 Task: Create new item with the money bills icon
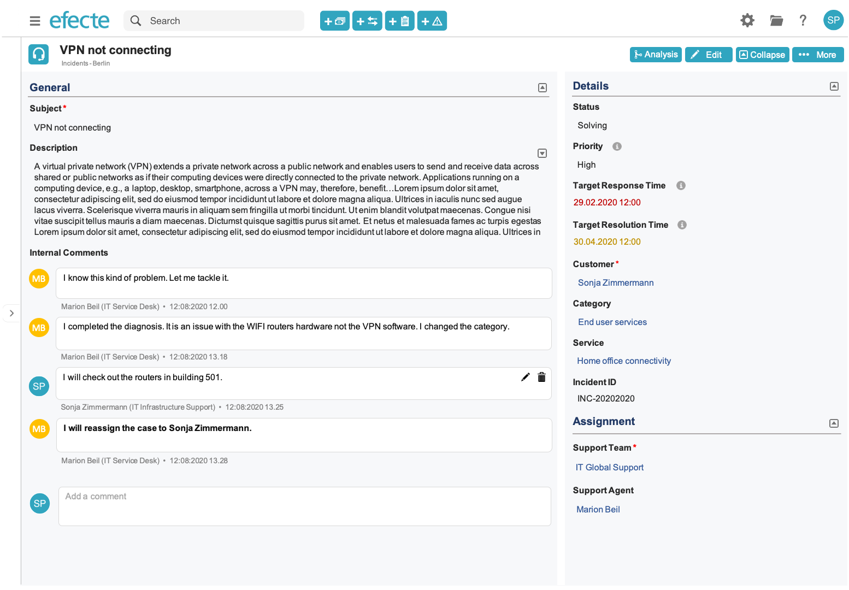334,21
